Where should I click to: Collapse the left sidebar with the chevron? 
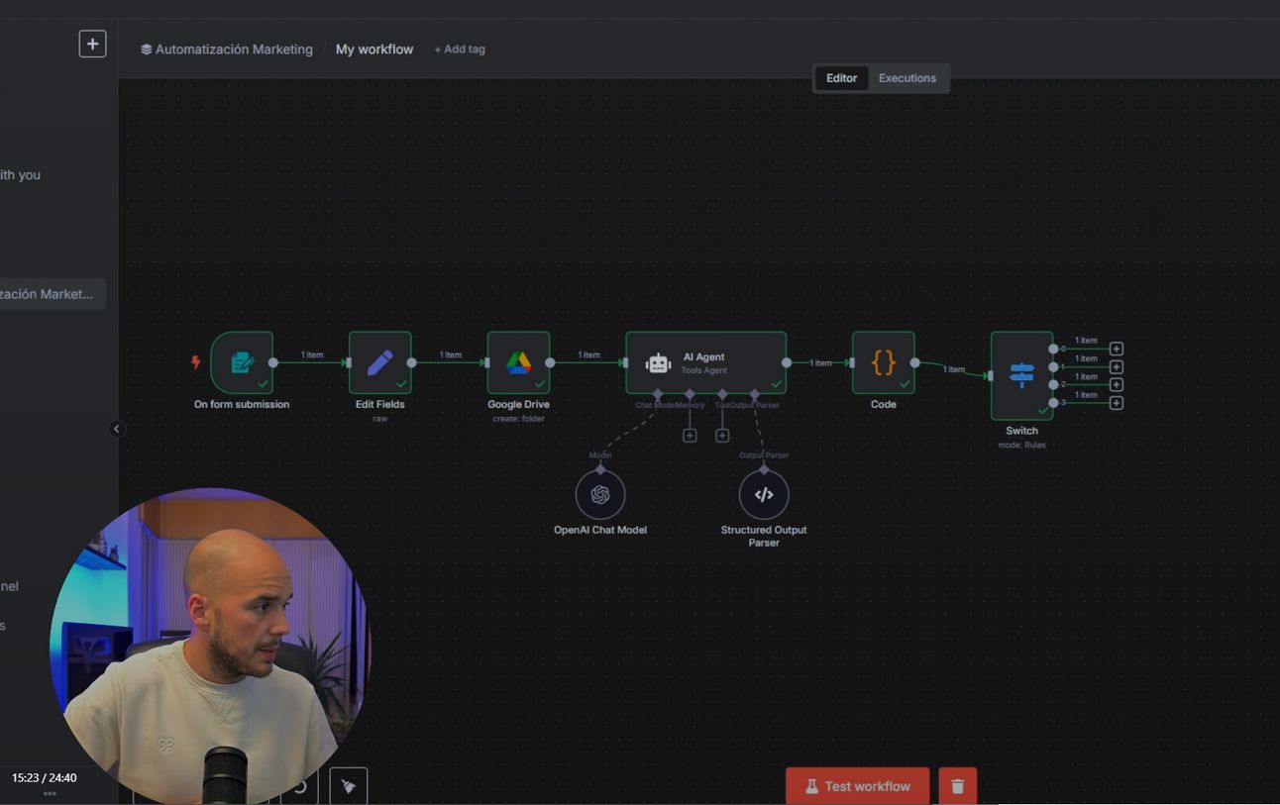(x=117, y=429)
